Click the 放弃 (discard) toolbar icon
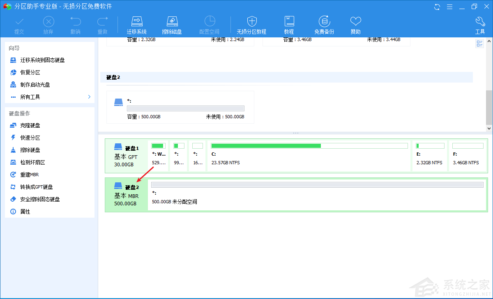 tap(48, 25)
